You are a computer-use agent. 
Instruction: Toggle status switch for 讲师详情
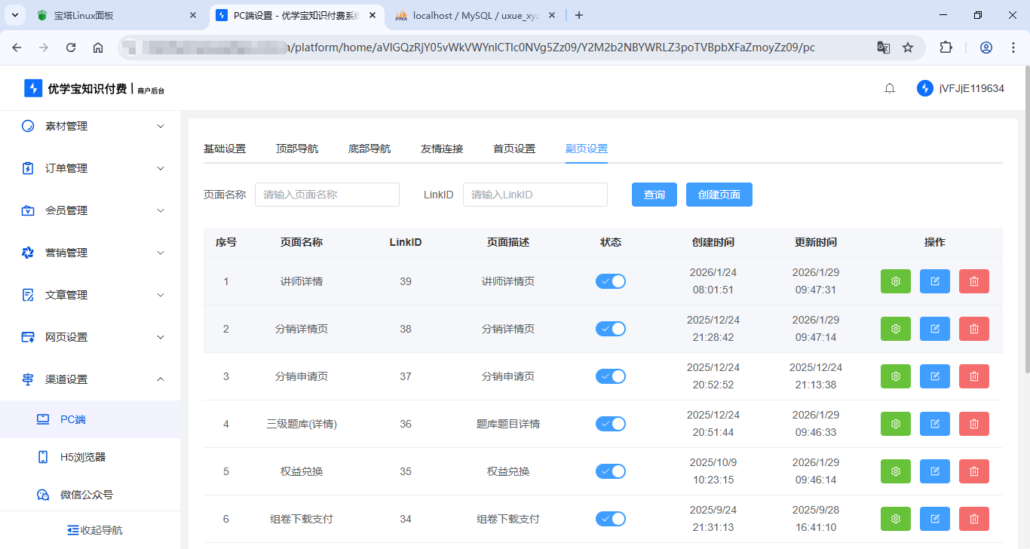[x=610, y=281]
